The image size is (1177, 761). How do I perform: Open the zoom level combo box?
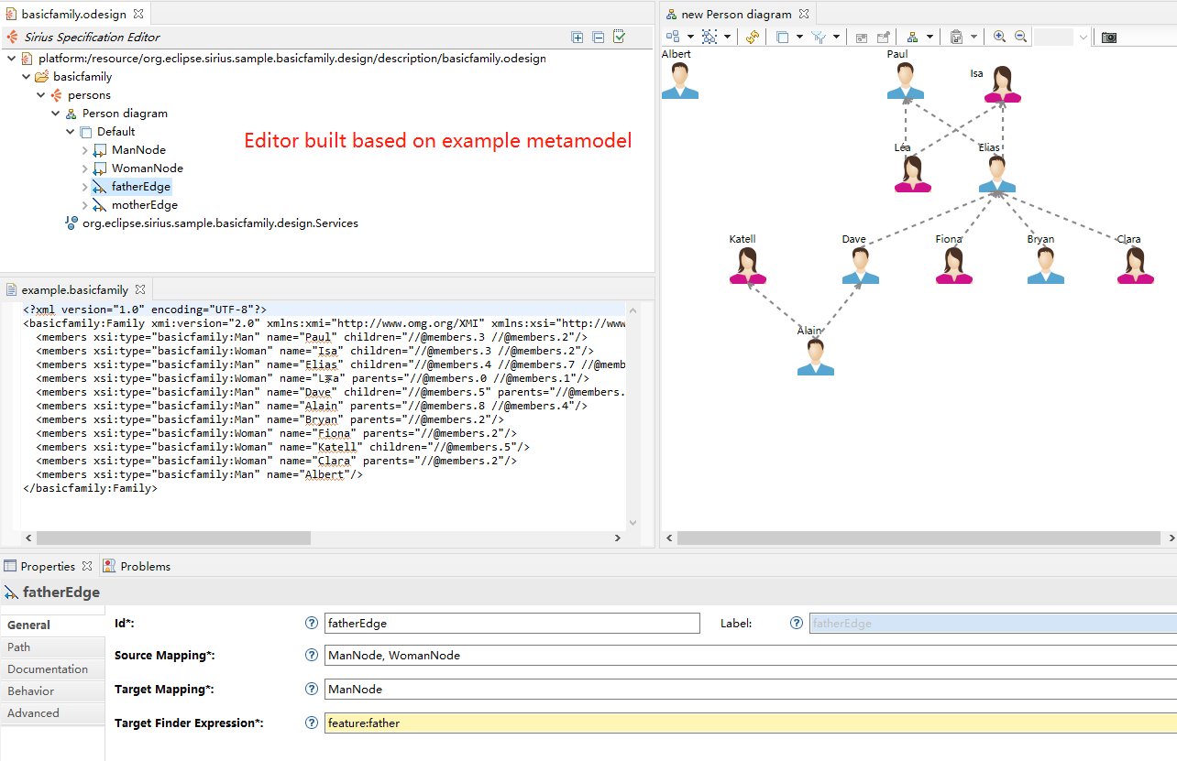point(1083,37)
